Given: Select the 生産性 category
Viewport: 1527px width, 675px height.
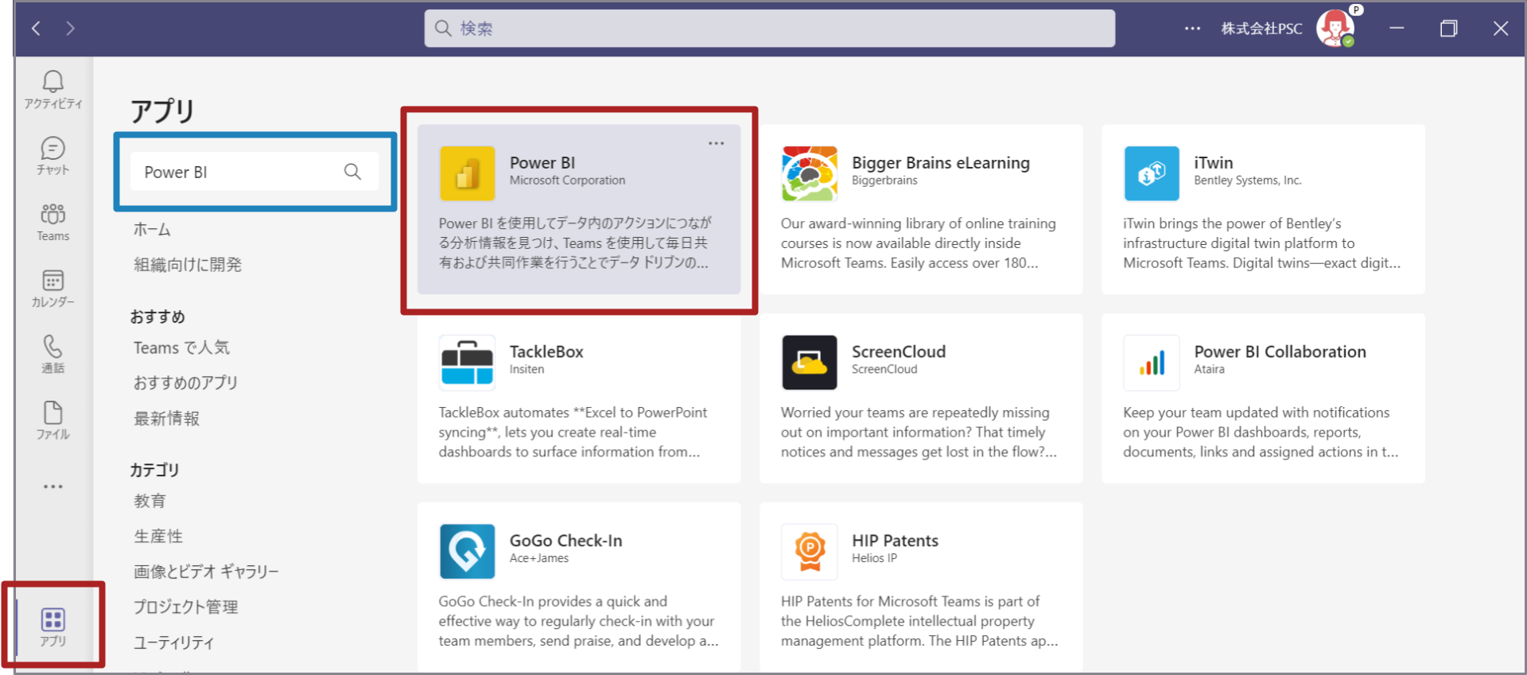Looking at the screenshot, I should pyautogui.click(x=158, y=536).
